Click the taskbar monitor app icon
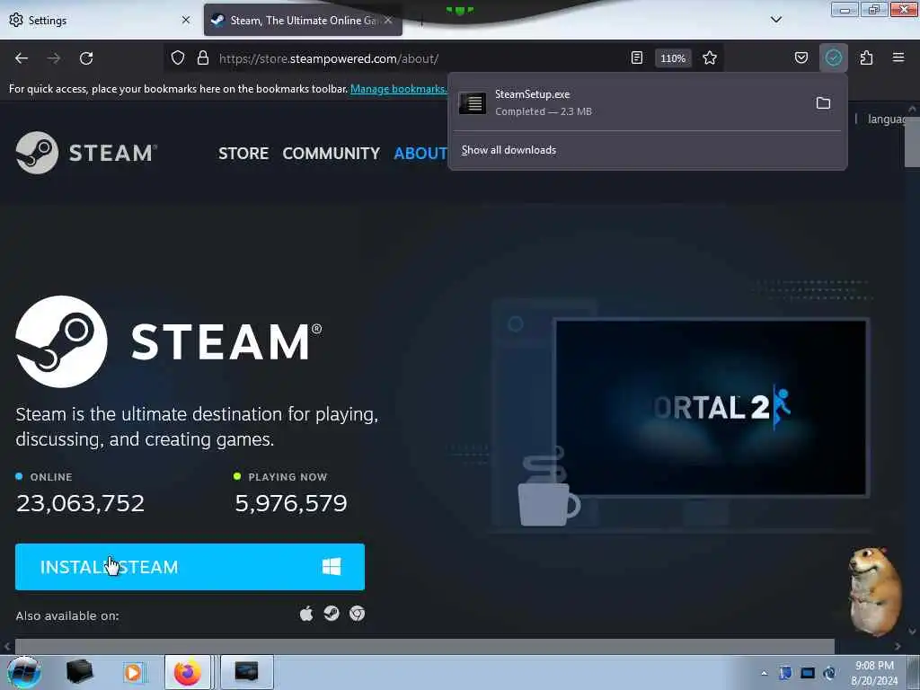This screenshot has width=920, height=690. (x=246, y=672)
